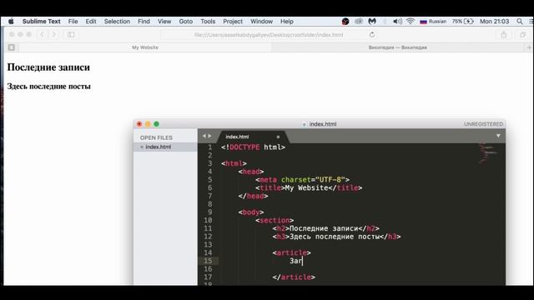Screen dimensions: 534x300
Task: Open Spotlight search magnifier
Action: 520,21
